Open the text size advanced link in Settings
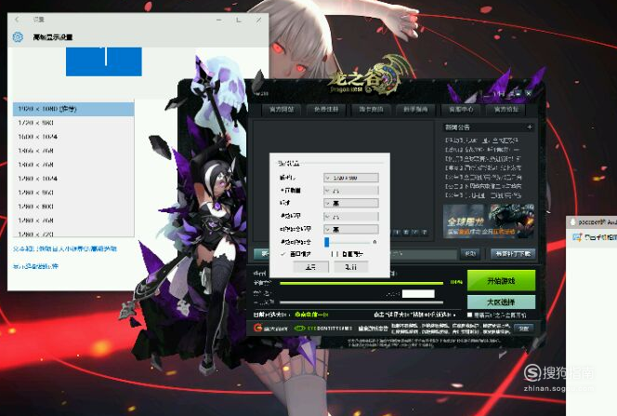This screenshot has width=617, height=416. (x=65, y=249)
